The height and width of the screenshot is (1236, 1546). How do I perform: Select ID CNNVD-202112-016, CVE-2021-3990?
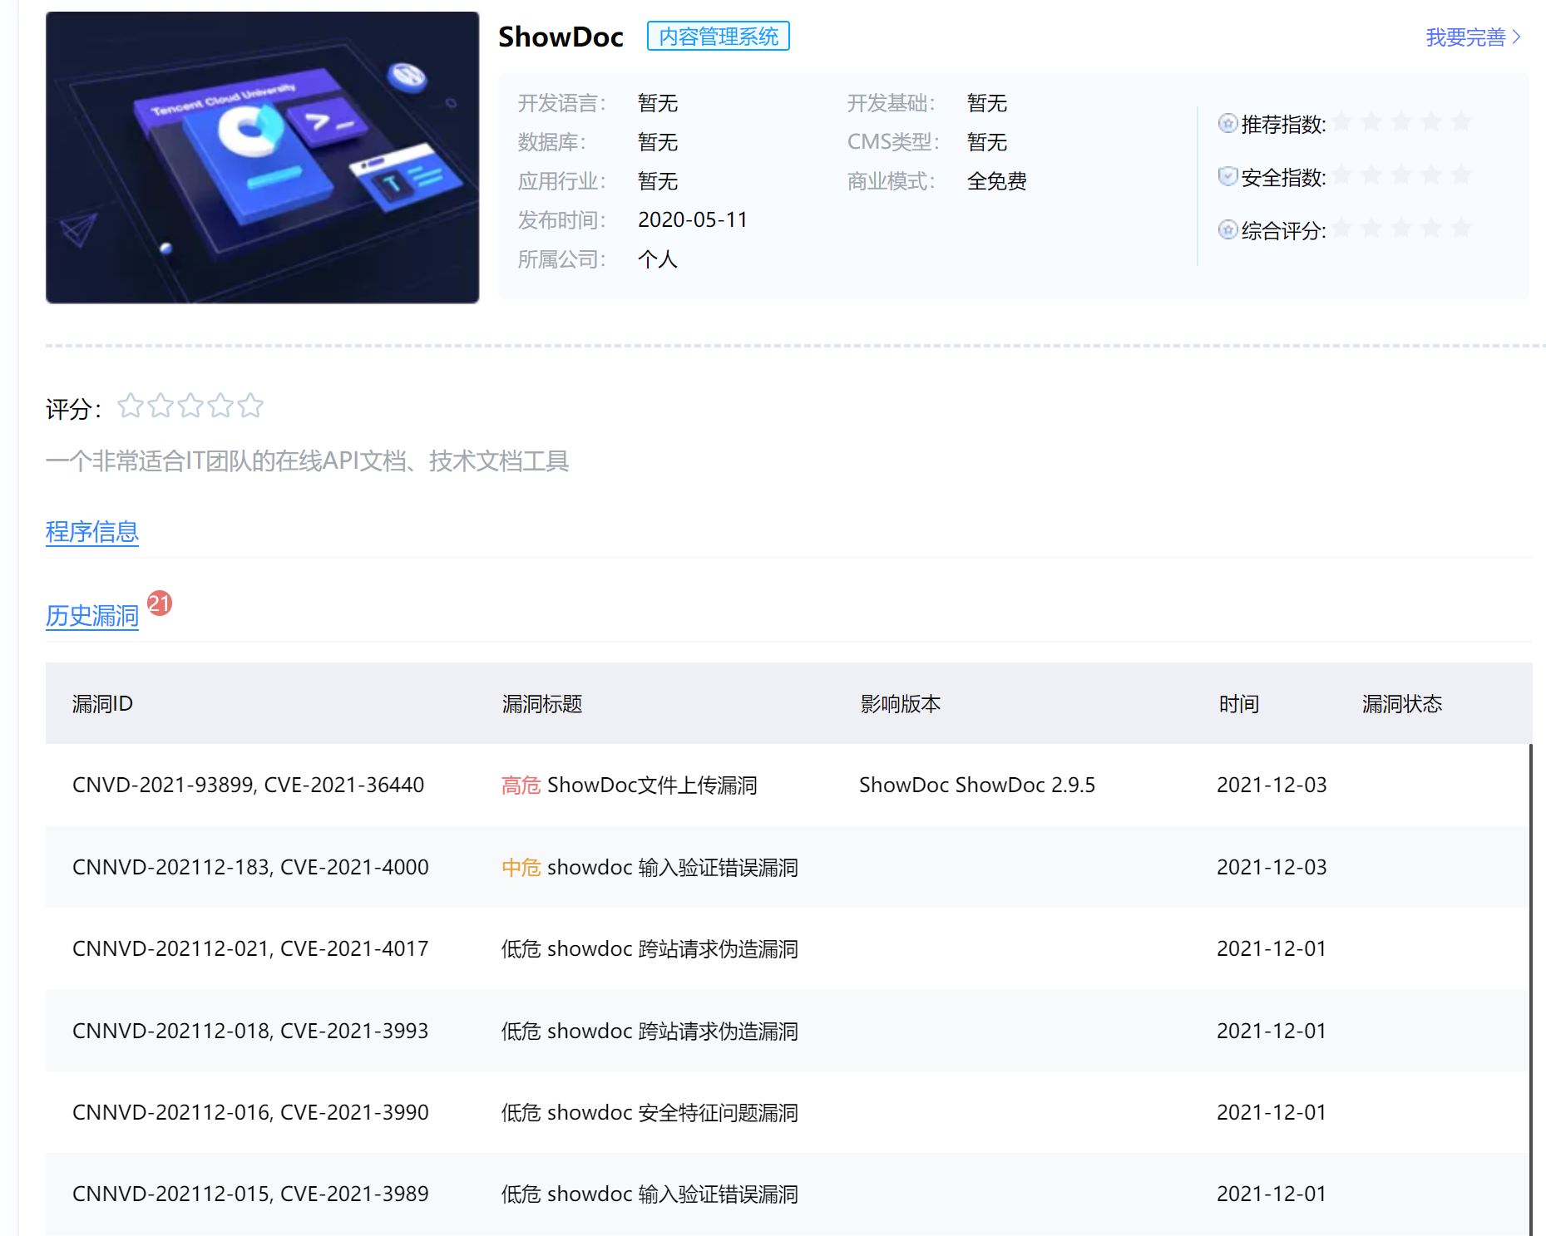(x=250, y=1113)
